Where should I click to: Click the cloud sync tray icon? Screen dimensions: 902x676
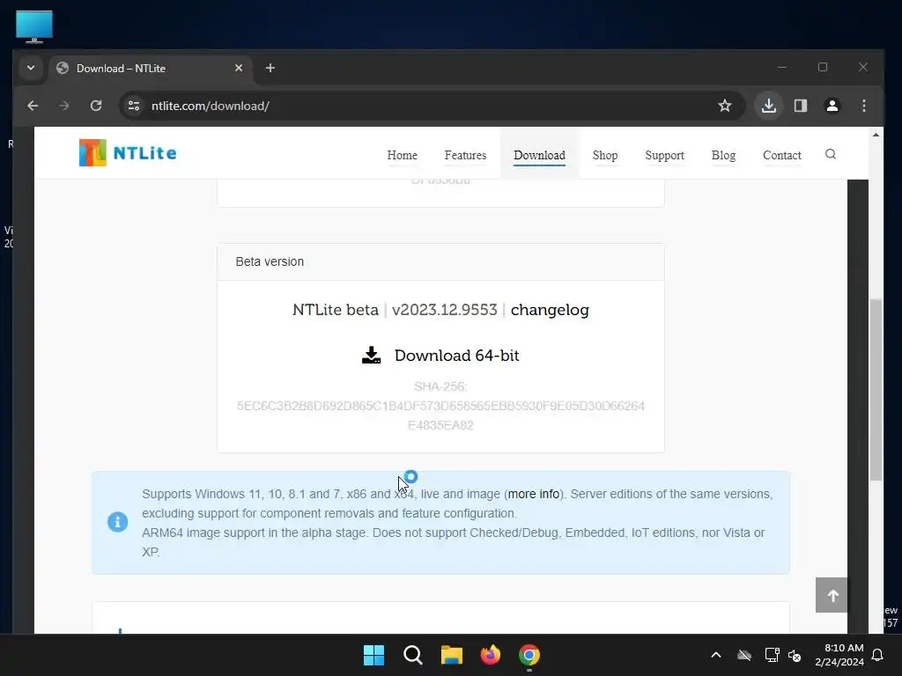(744, 655)
